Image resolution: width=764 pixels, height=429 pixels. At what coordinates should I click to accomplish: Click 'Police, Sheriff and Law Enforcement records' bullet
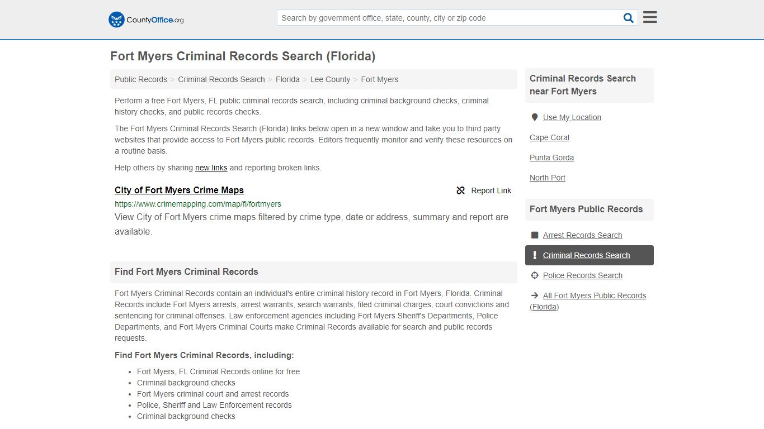pos(214,405)
